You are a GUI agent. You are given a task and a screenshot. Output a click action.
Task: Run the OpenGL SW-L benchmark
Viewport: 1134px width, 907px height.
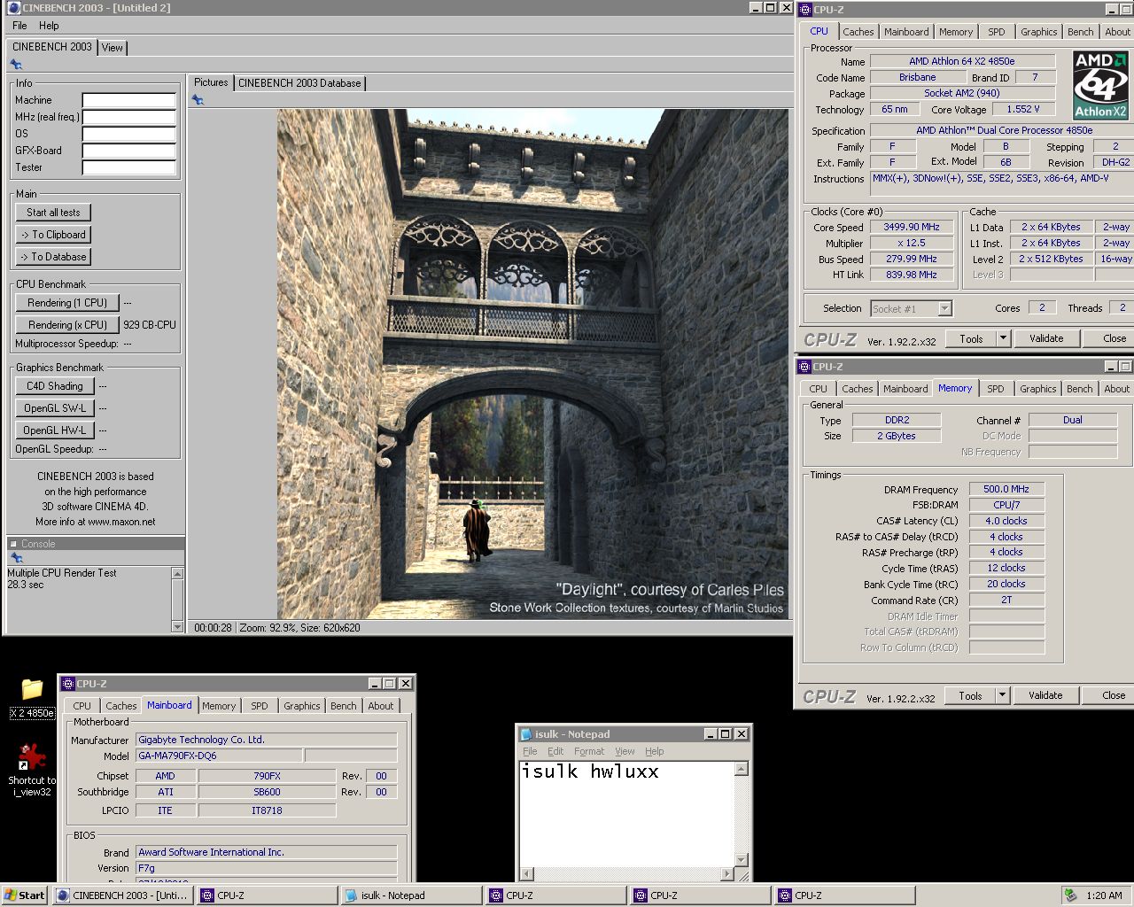(x=55, y=408)
